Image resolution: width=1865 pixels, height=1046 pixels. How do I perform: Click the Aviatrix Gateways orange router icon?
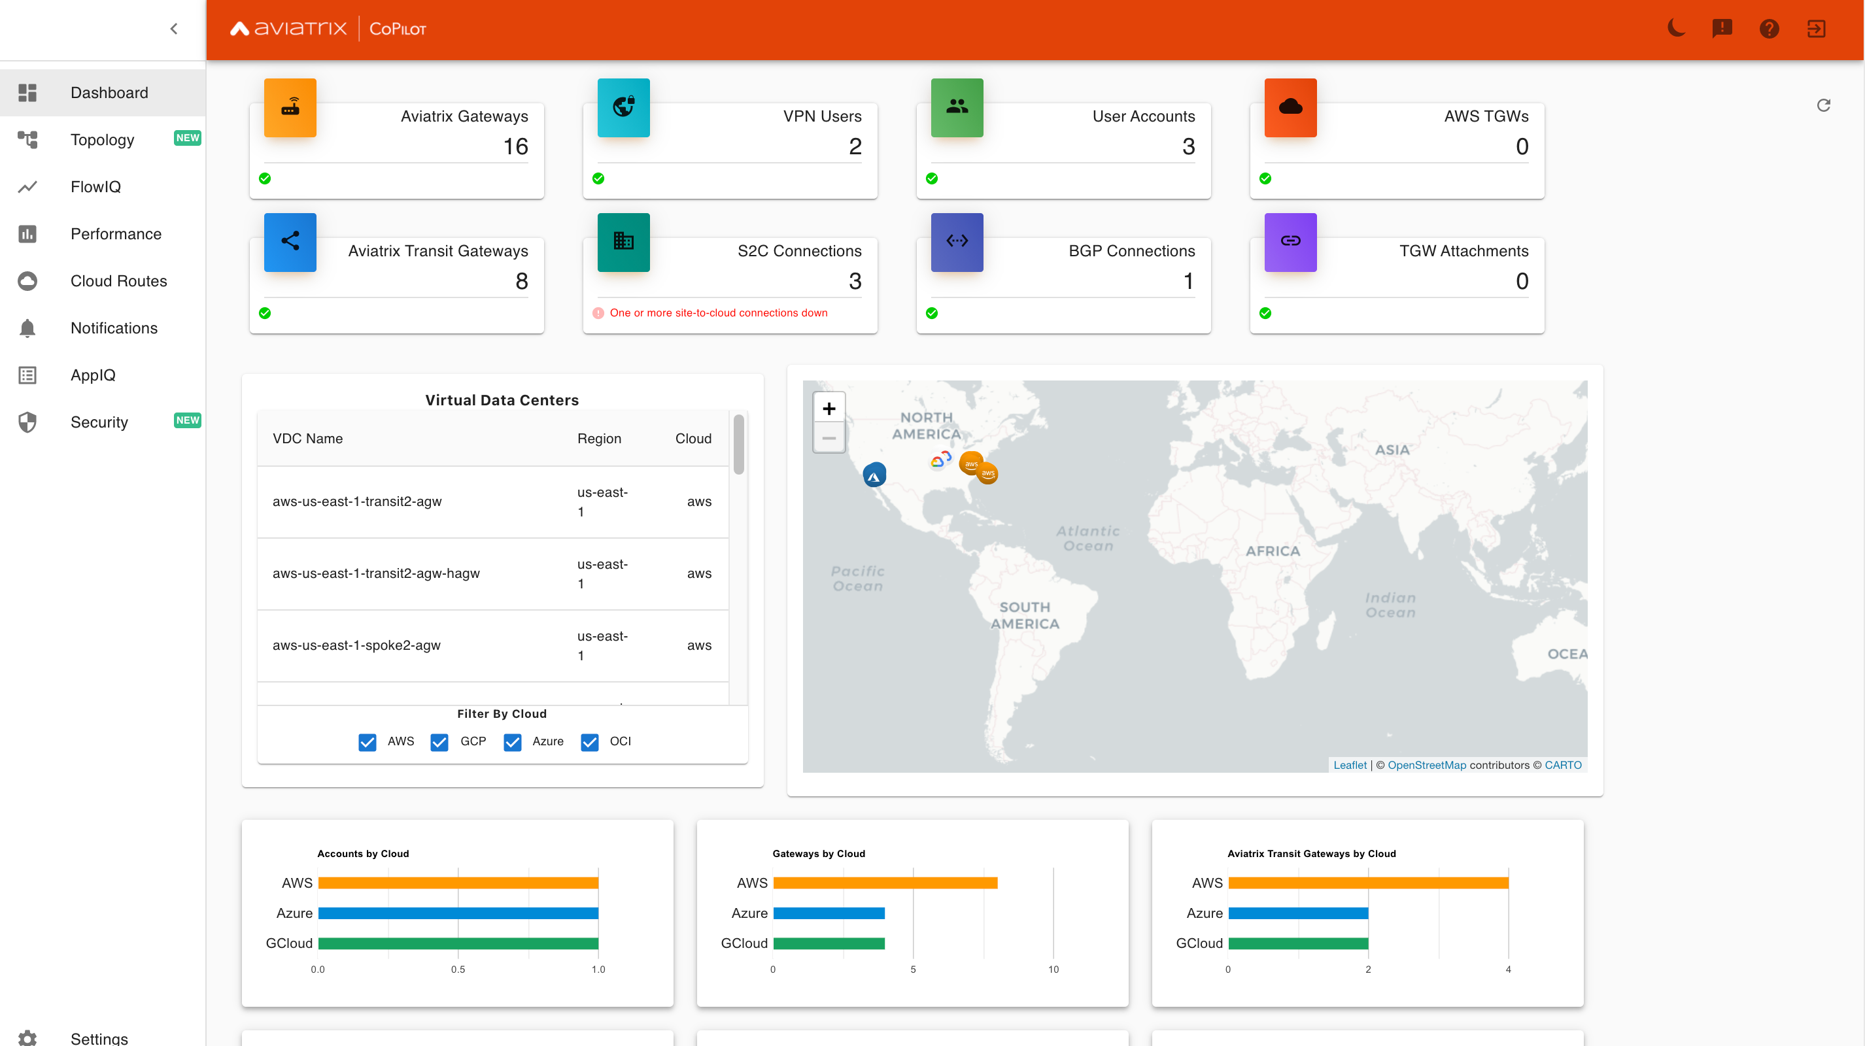(290, 108)
